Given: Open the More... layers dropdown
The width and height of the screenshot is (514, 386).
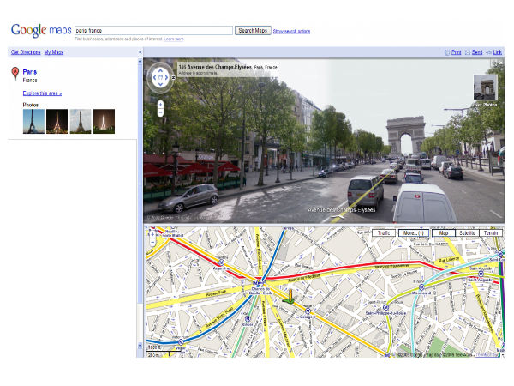Looking at the screenshot, I should click(x=413, y=233).
